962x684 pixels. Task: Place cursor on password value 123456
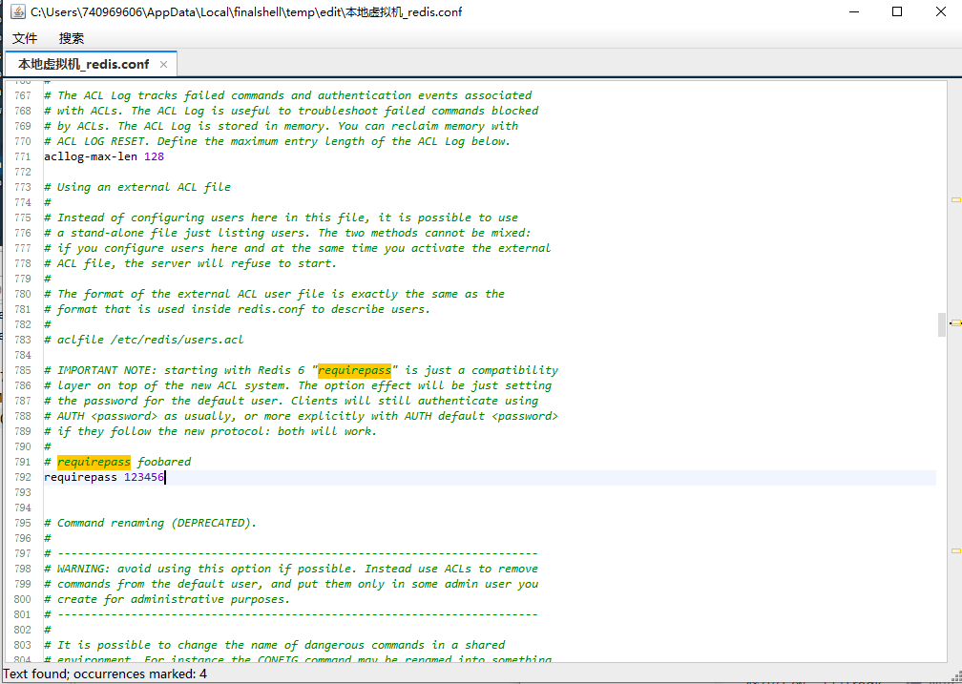point(144,477)
